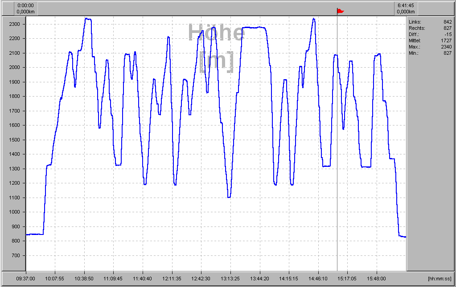Viewport: 456px width, 287px height.
Task: Click the [hh:mm:ss] time unit label
Action: click(440, 279)
